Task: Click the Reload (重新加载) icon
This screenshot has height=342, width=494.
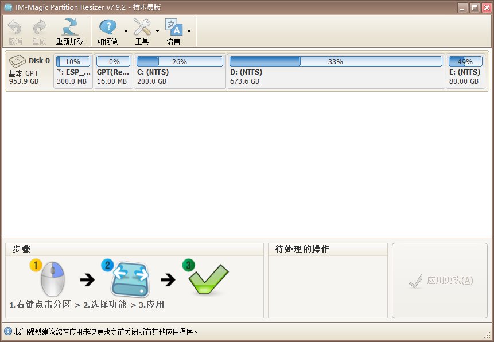Action: [69, 27]
